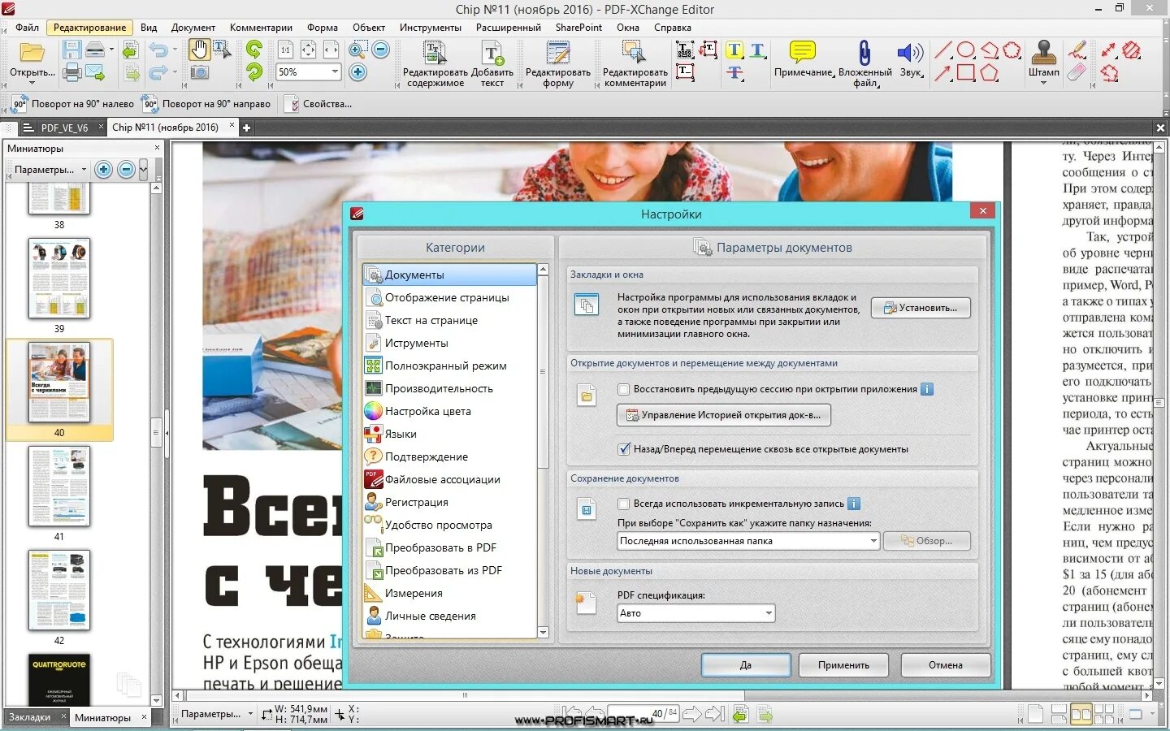The image size is (1170, 731).
Task: Click the Print printer icon
Action: [x=71, y=72]
